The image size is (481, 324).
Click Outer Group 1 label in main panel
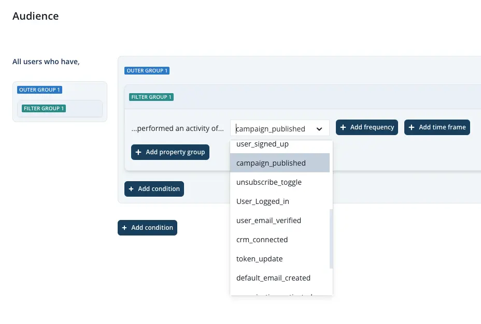(147, 70)
